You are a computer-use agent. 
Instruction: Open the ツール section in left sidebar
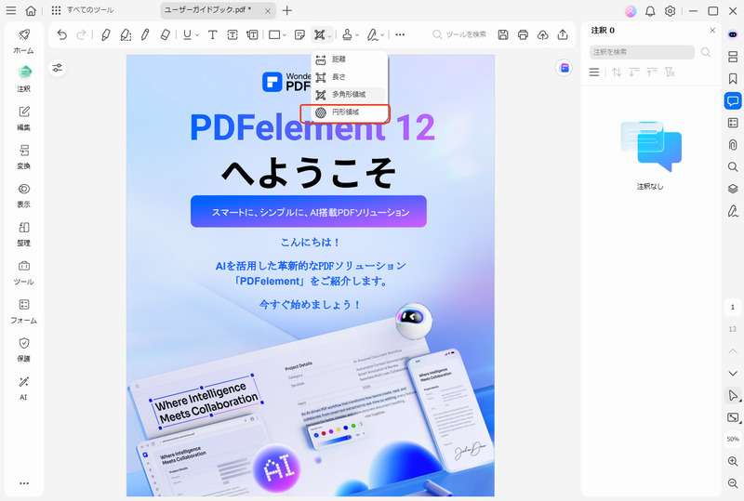(24, 272)
